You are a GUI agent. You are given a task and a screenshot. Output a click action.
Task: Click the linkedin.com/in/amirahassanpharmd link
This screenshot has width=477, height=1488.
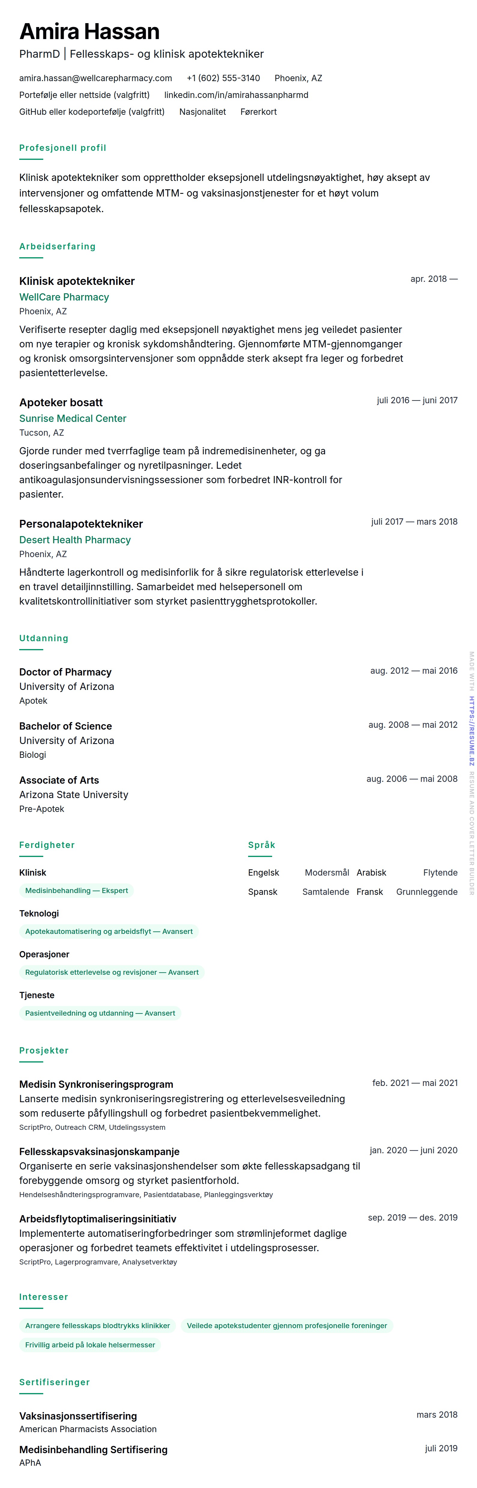coord(235,95)
